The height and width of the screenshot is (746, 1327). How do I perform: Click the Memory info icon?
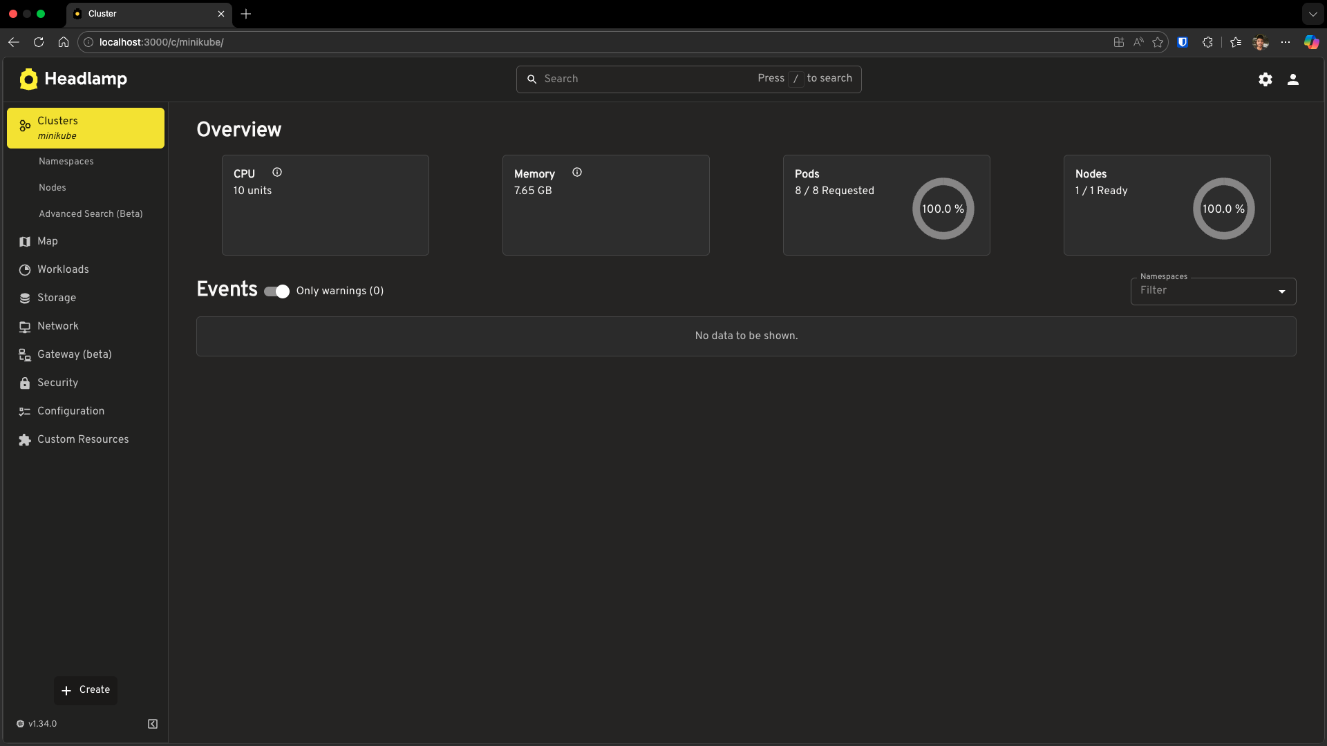(577, 172)
